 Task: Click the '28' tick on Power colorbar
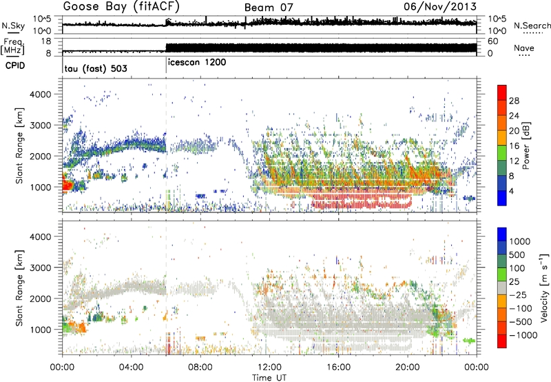[514, 101]
